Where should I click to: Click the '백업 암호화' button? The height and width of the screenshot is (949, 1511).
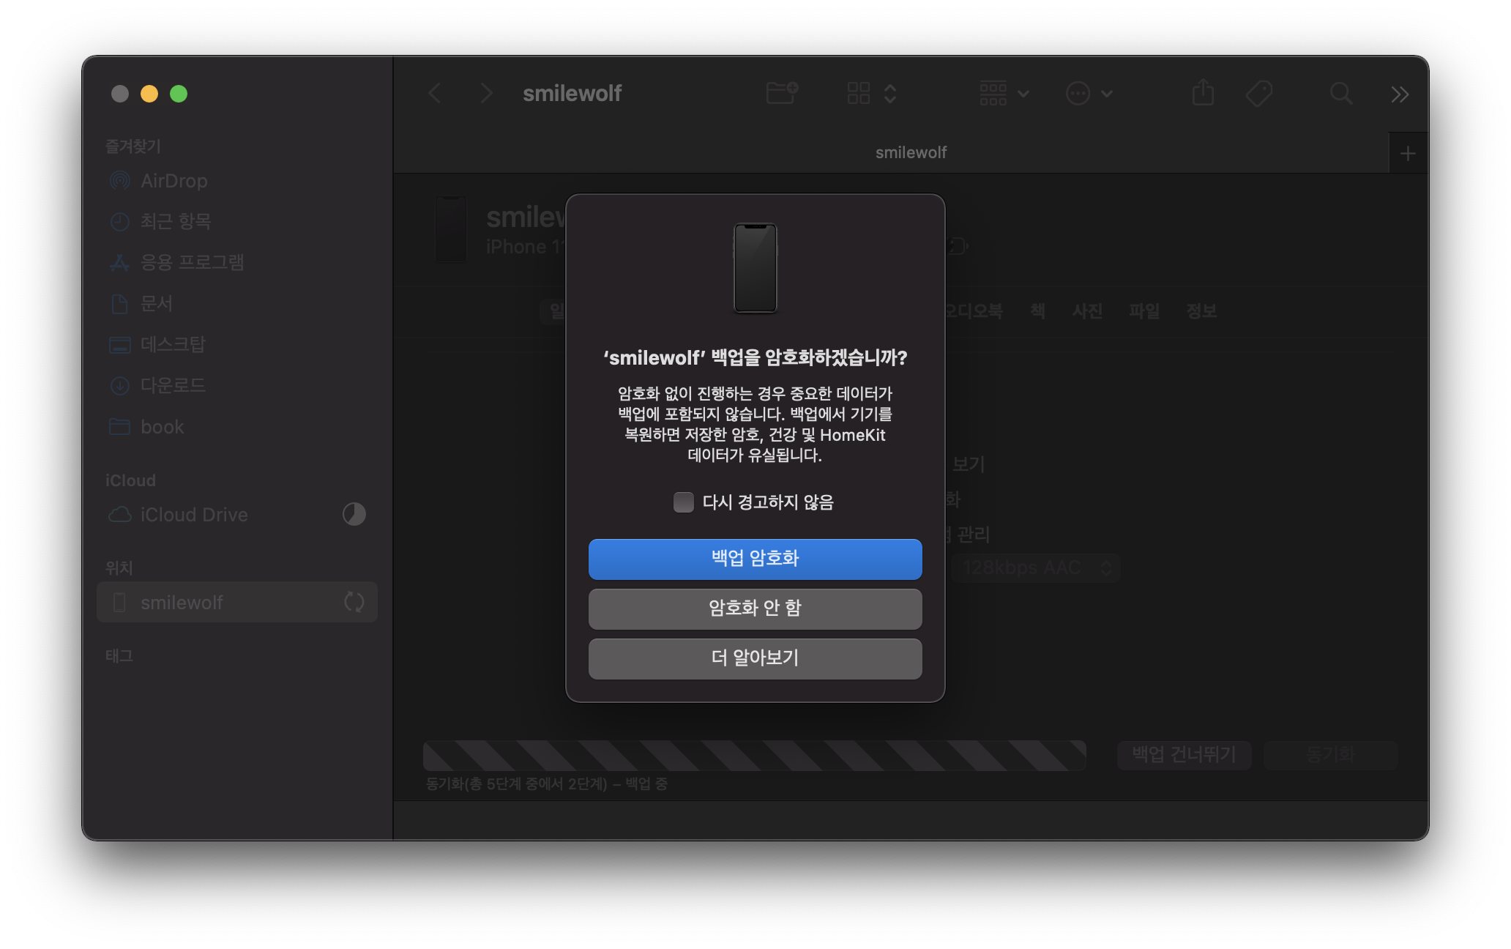coord(755,559)
